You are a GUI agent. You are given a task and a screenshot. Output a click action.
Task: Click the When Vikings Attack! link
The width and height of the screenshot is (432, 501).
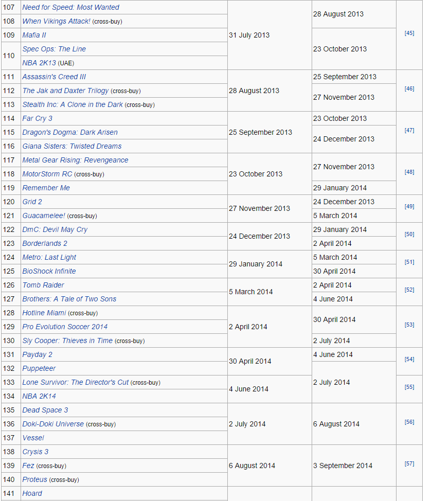tap(56, 21)
